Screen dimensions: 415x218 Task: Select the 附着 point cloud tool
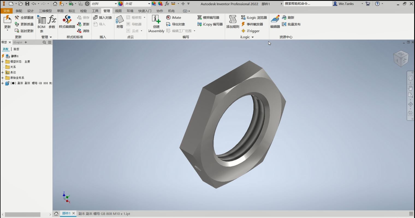coord(120,22)
